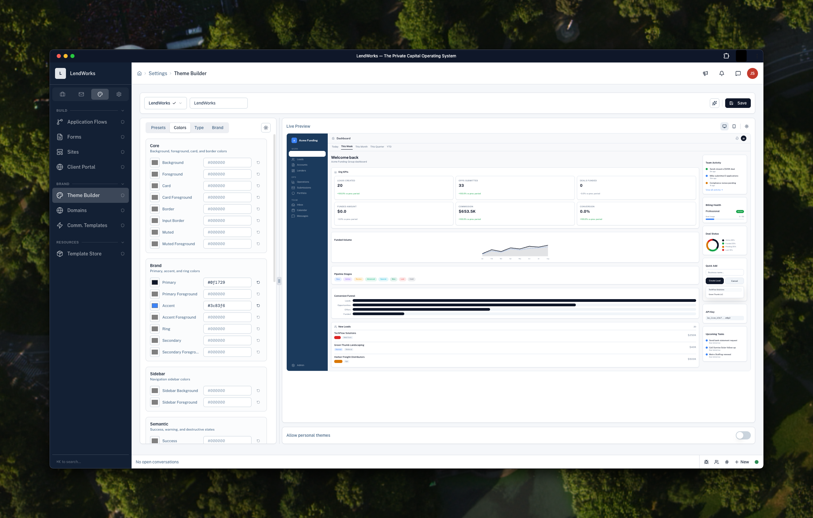The image size is (813, 518).
Task: Collapse the RESOURCES section chevron
Action: pos(123,242)
